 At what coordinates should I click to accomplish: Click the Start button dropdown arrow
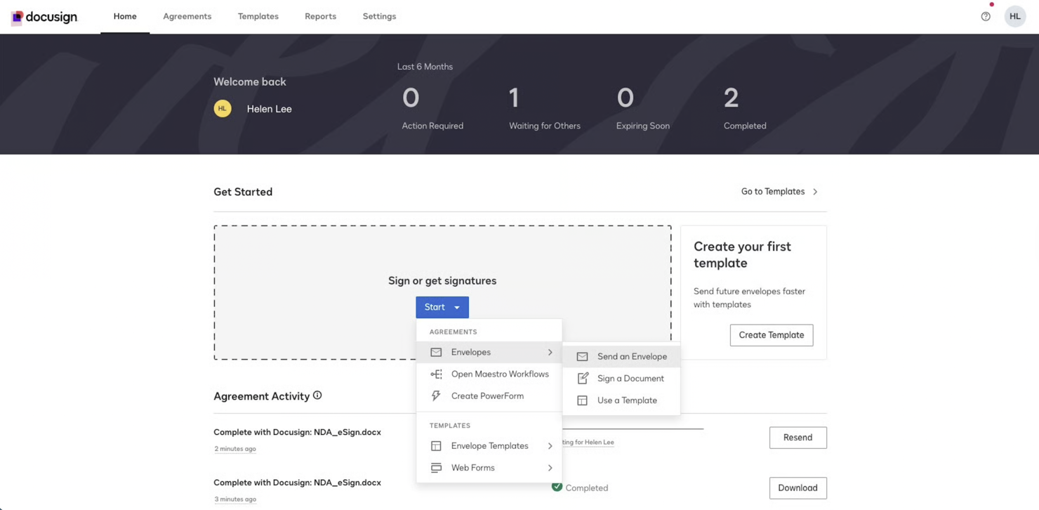pyautogui.click(x=457, y=307)
